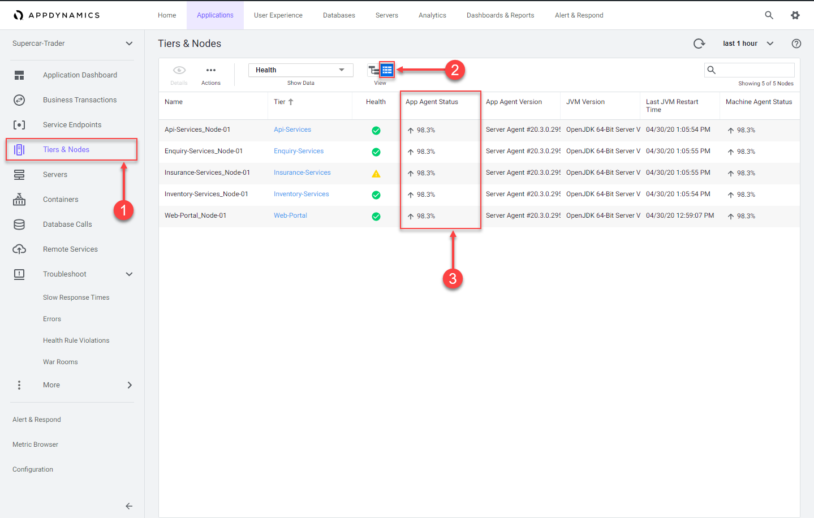Image resolution: width=814 pixels, height=518 pixels.
Task: Open the Health show data dropdown
Action: 300,70
